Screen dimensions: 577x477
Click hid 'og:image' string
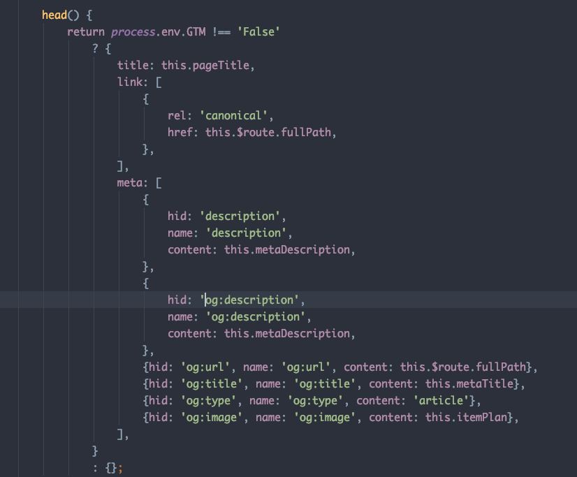coord(212,418)
